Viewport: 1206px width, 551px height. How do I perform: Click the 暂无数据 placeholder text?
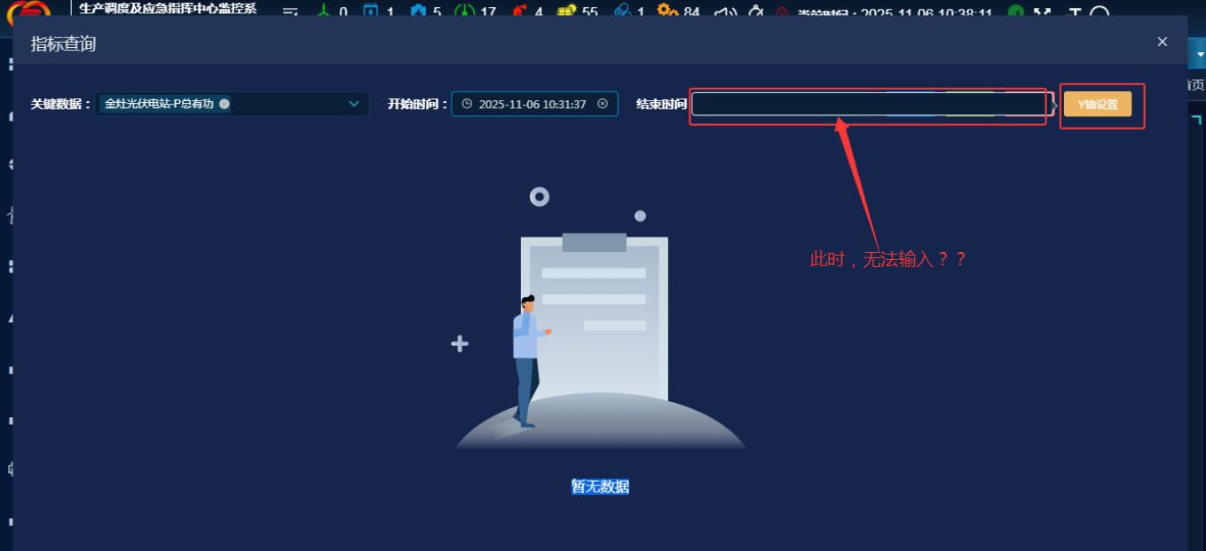click(601, 486)
